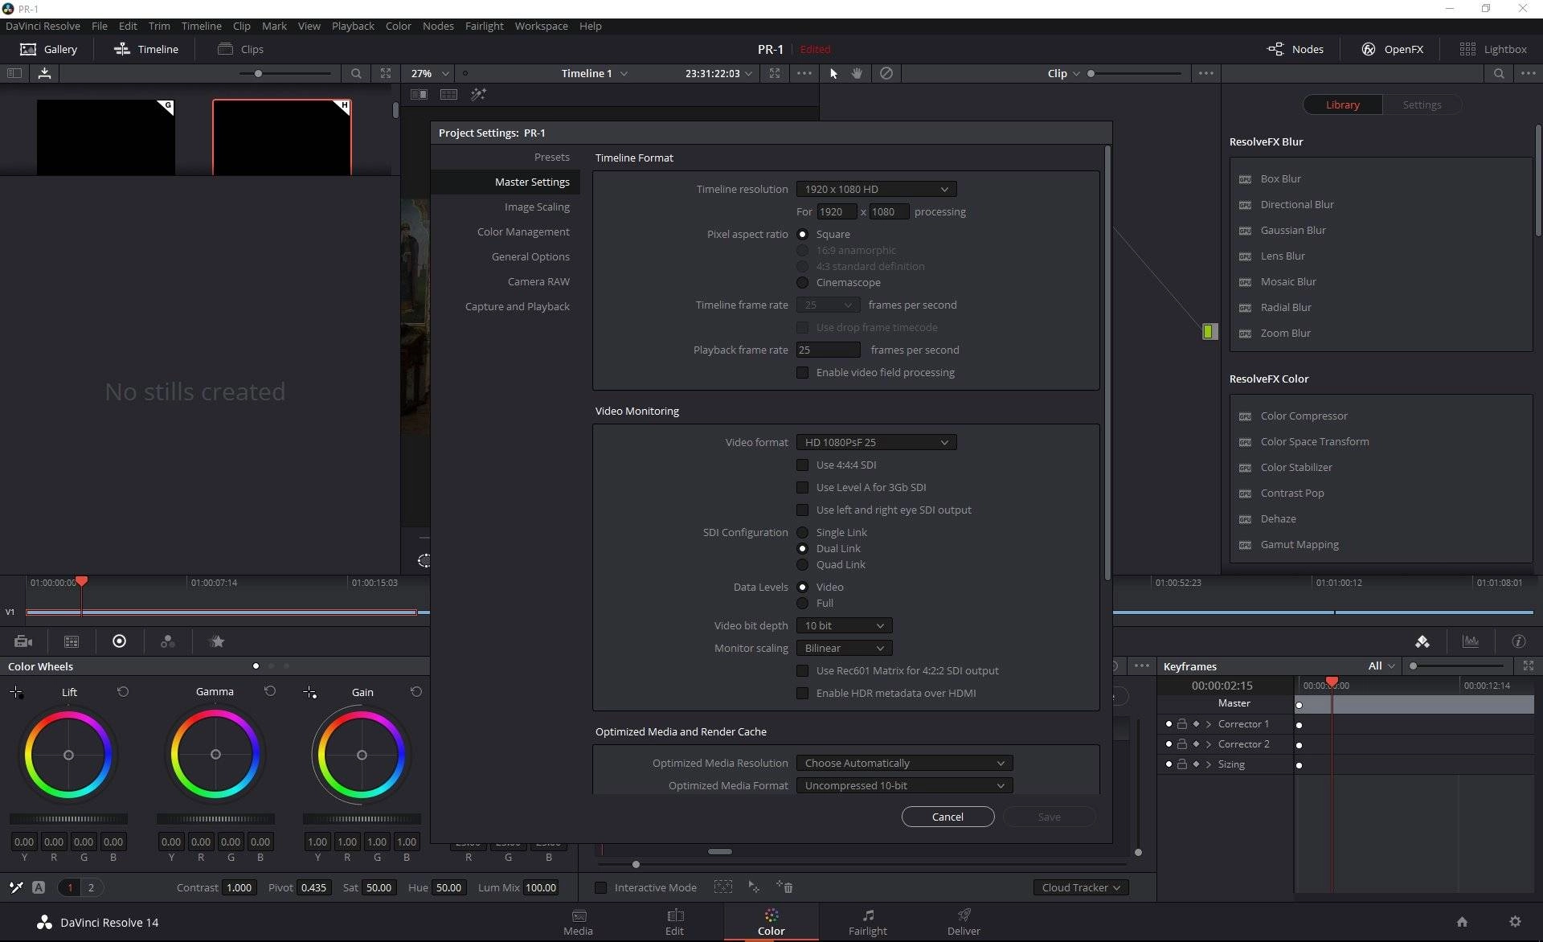Enable video field processing checkbox
This screenshot has width=1543, height=942.
tap(802, 372)
